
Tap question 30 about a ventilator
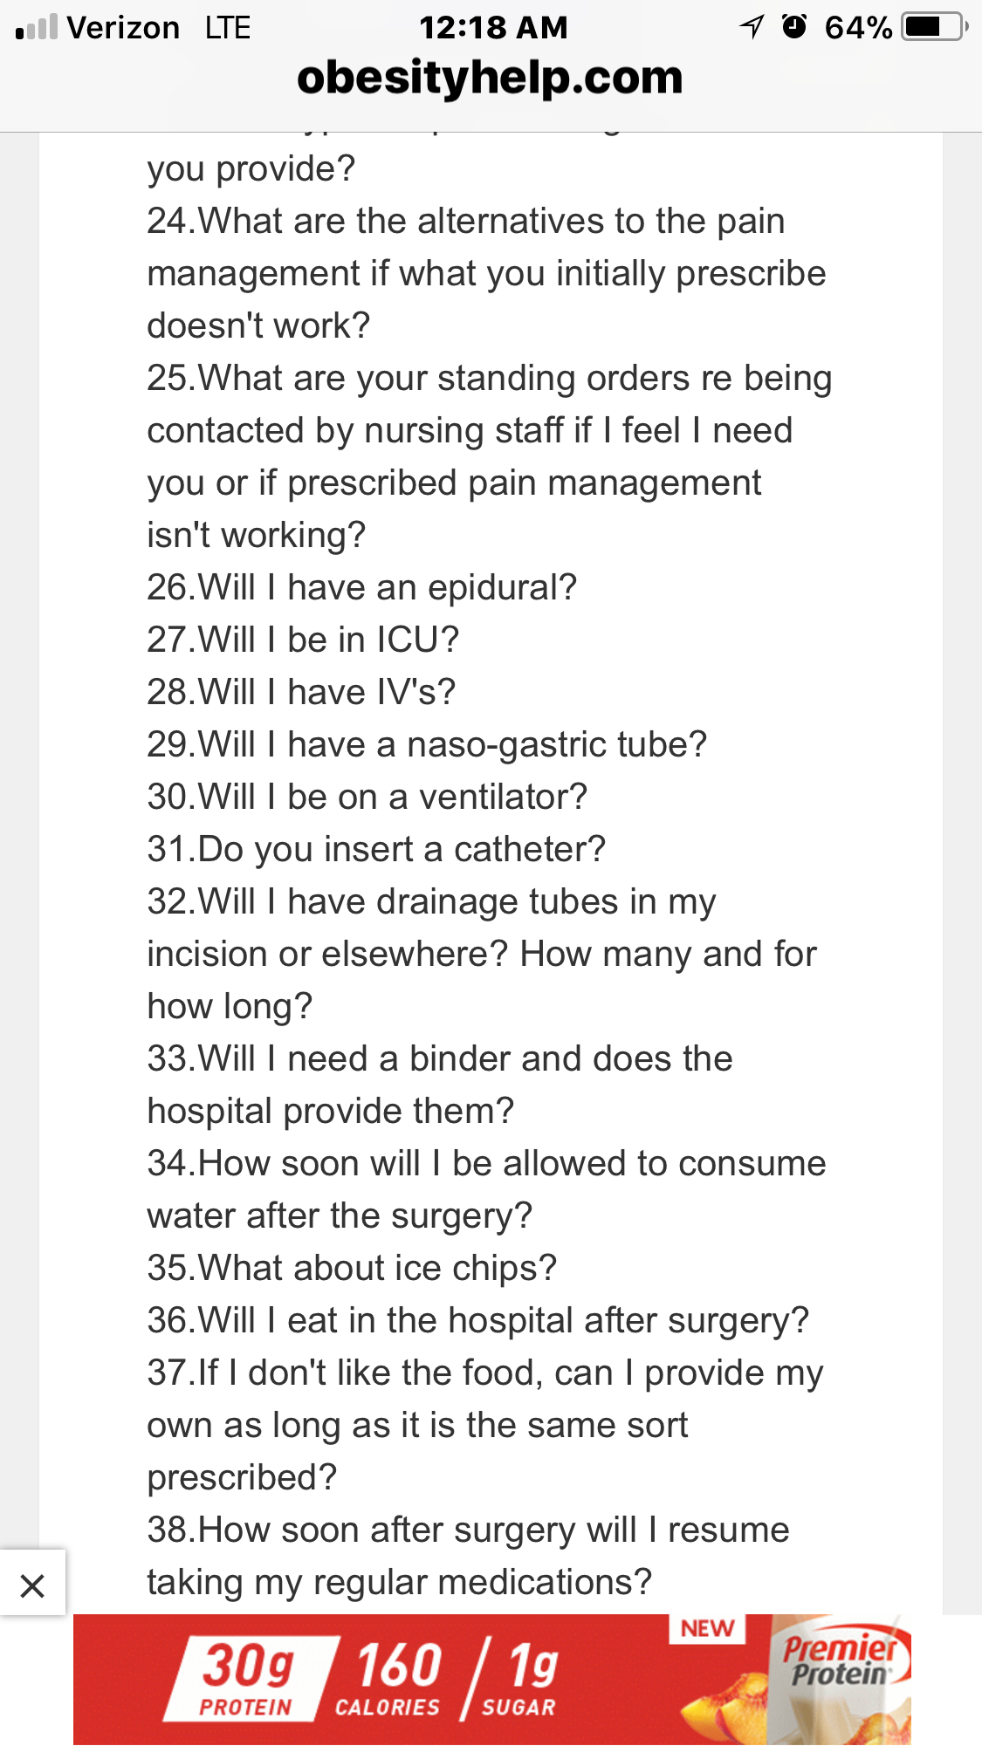(367, 797)
